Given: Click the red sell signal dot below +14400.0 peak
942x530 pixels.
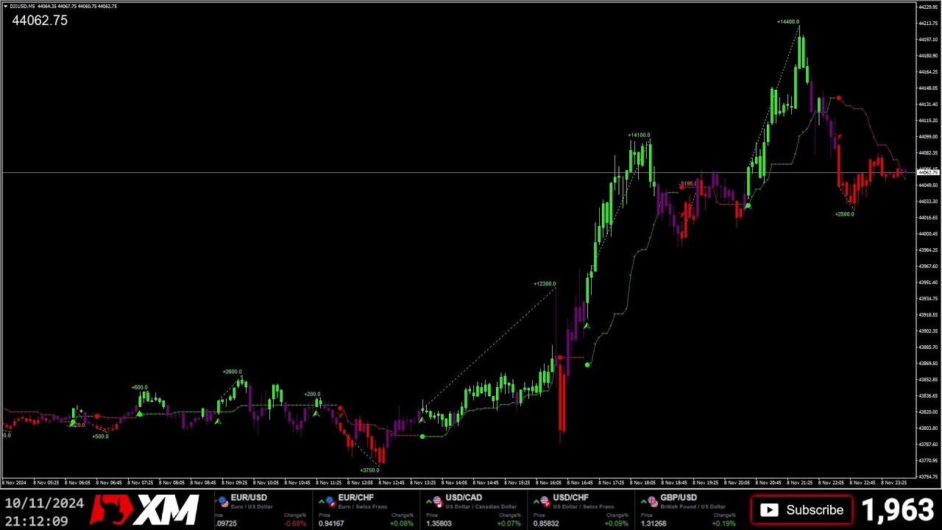Looking at the screenshot, I should click(838, 99).
